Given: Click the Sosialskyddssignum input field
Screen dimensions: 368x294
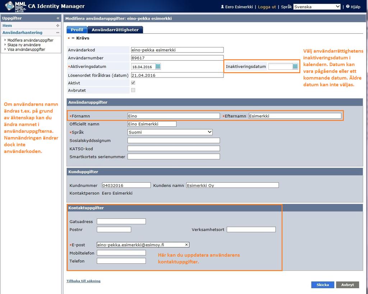Looking at the screenshot, I should 174,140.
